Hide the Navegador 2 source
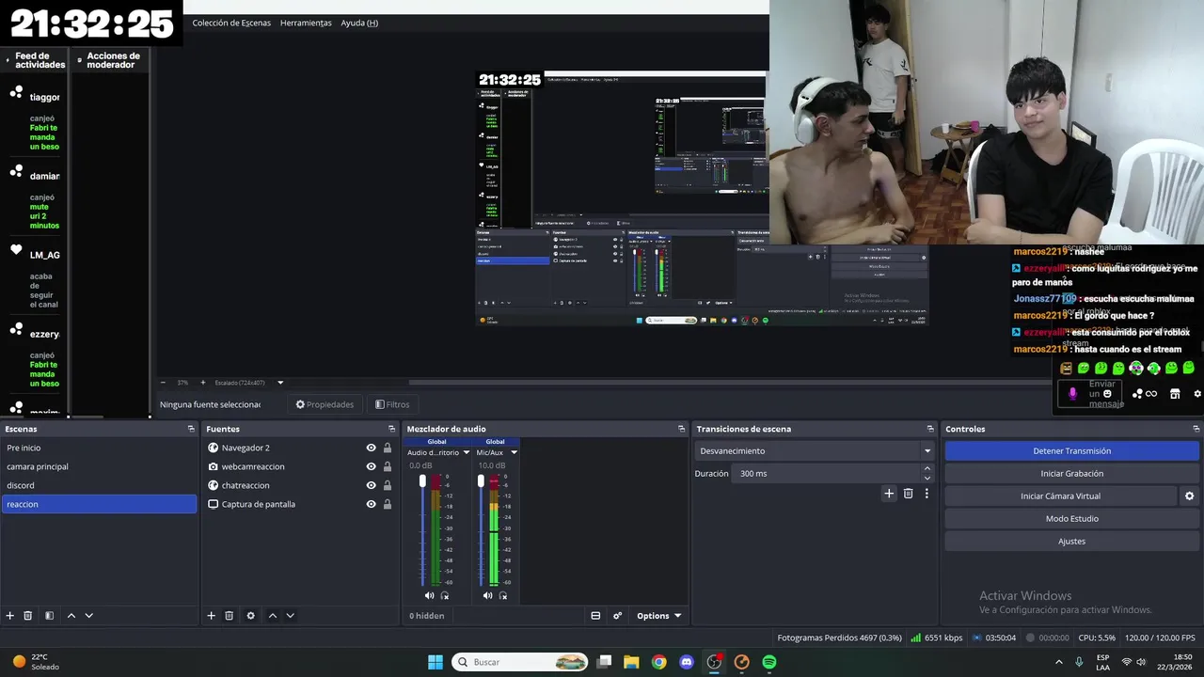Screen dimensions: 1204x677 372,449
